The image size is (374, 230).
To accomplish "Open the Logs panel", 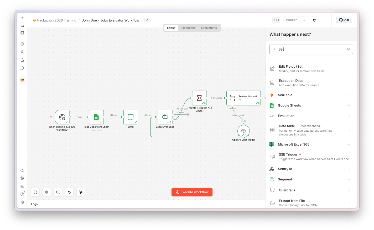I will (34, 204).
